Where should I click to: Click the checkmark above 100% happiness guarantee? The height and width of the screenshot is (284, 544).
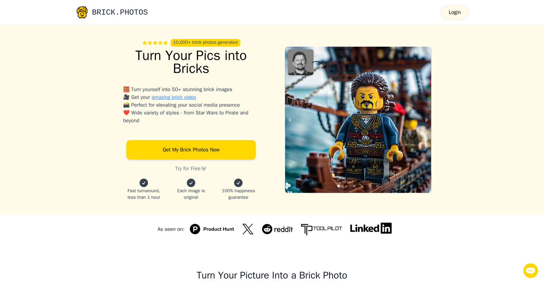238,183
